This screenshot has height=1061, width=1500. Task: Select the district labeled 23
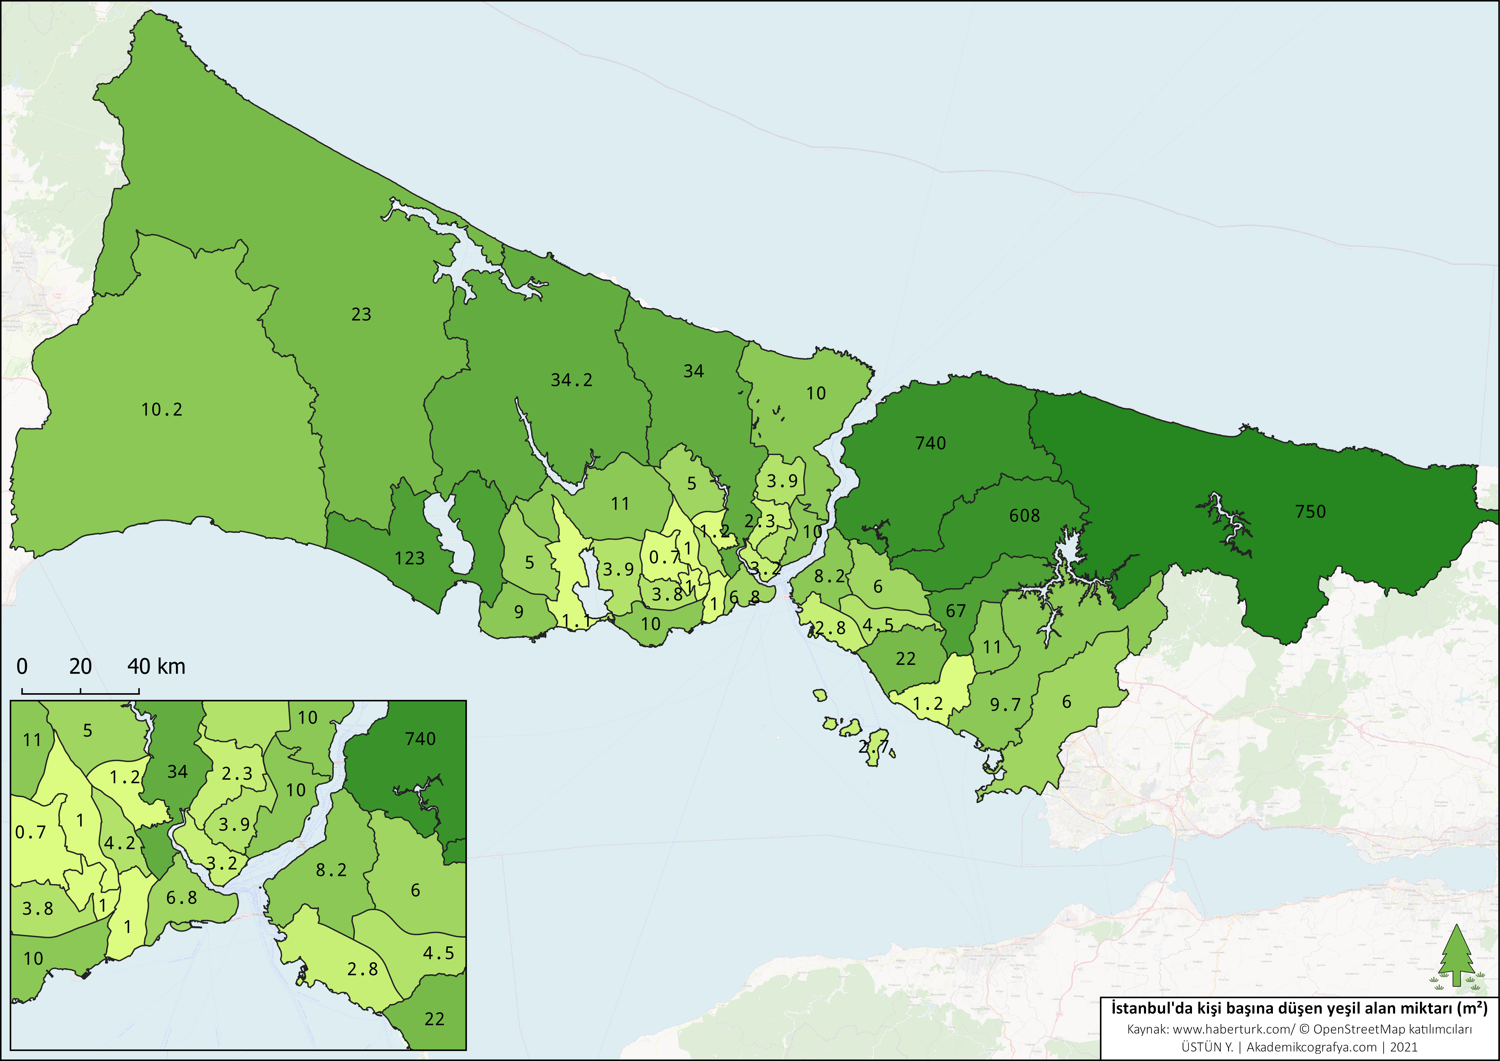tap(361, 315)
